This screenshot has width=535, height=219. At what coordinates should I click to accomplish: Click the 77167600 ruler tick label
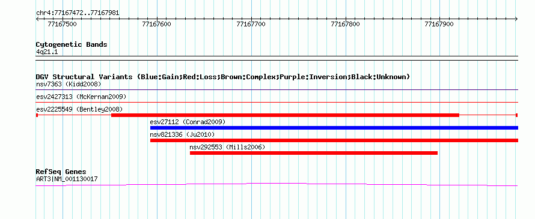(157, 24)
